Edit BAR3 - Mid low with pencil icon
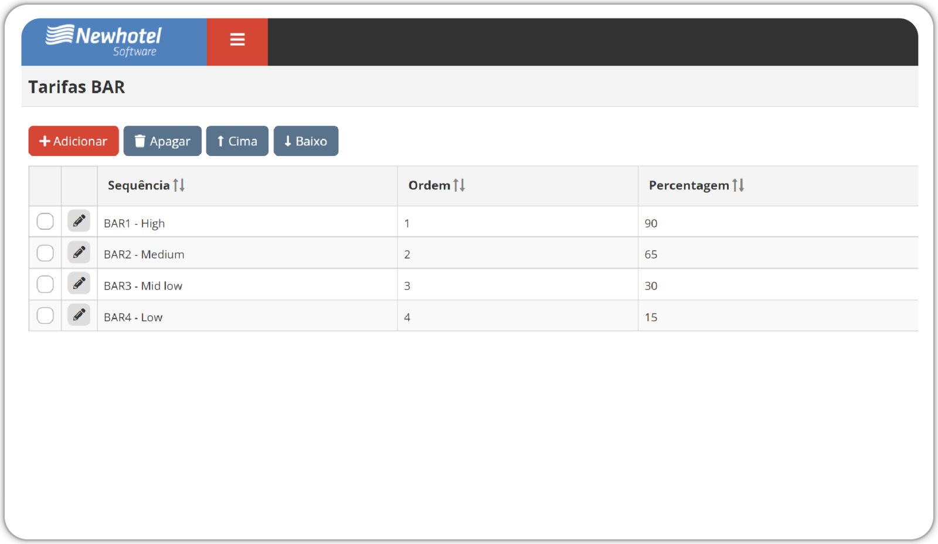 point(79,284)
